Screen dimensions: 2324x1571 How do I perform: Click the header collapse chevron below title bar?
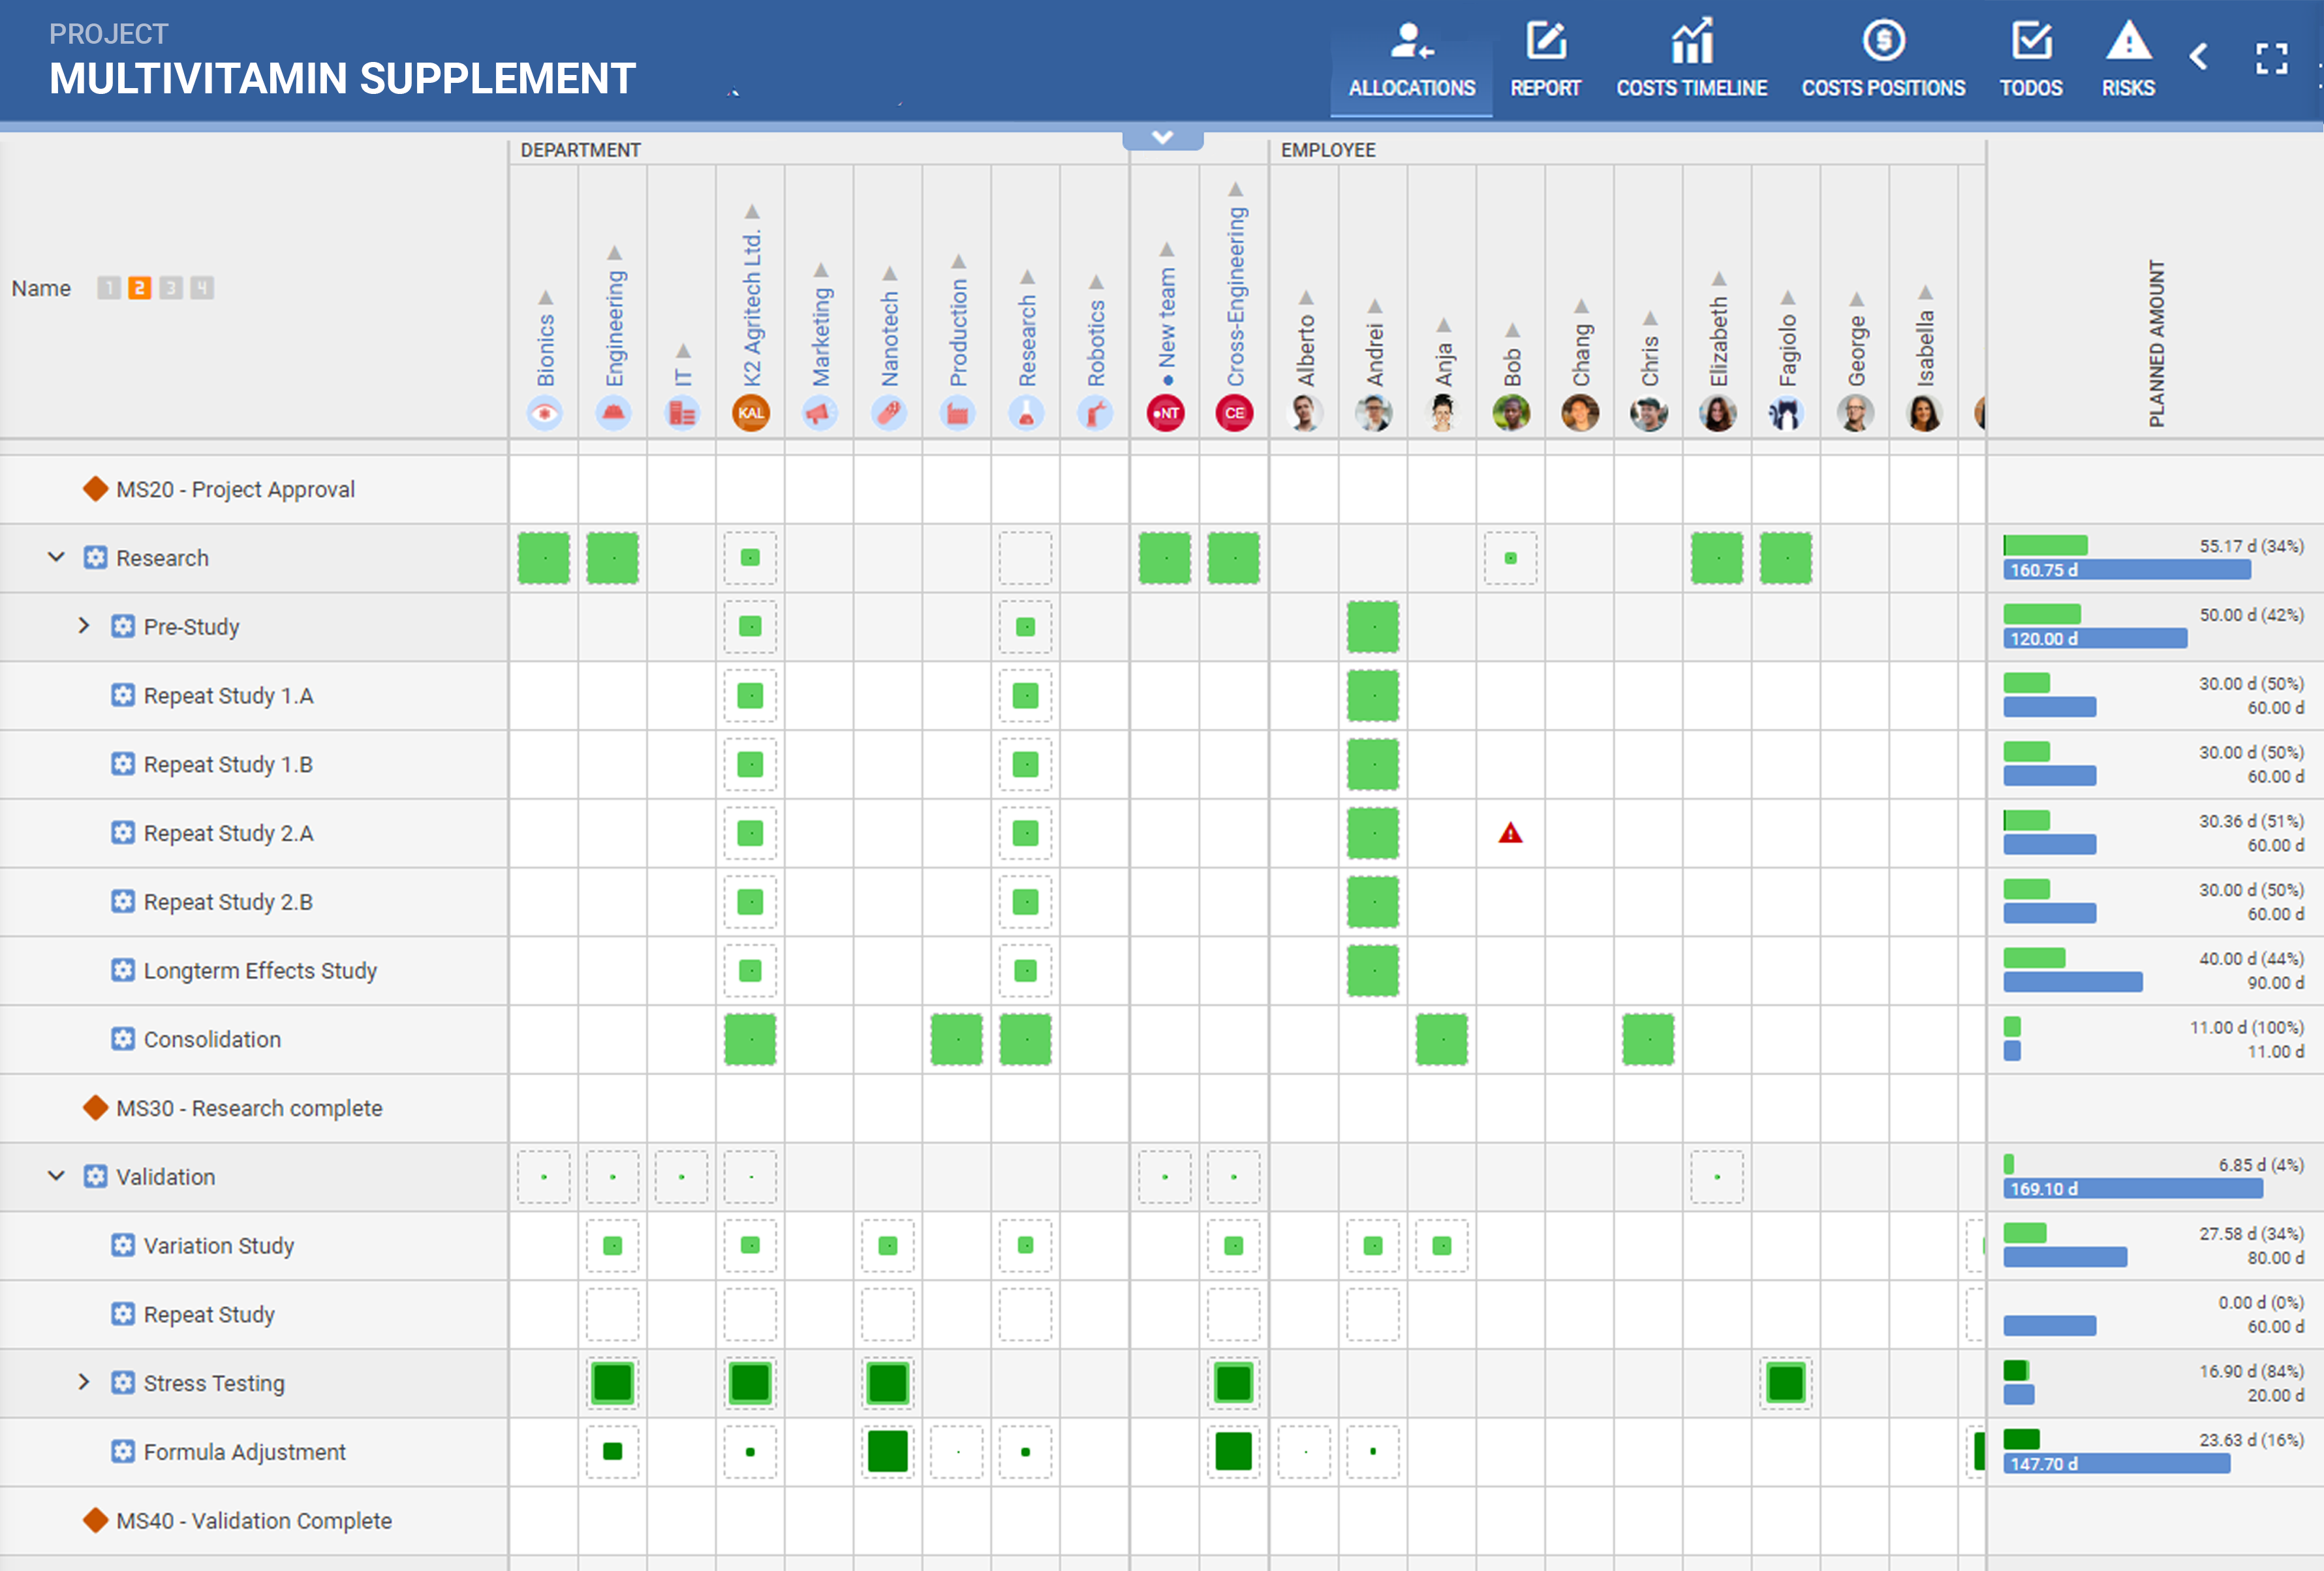(1162, 138)
